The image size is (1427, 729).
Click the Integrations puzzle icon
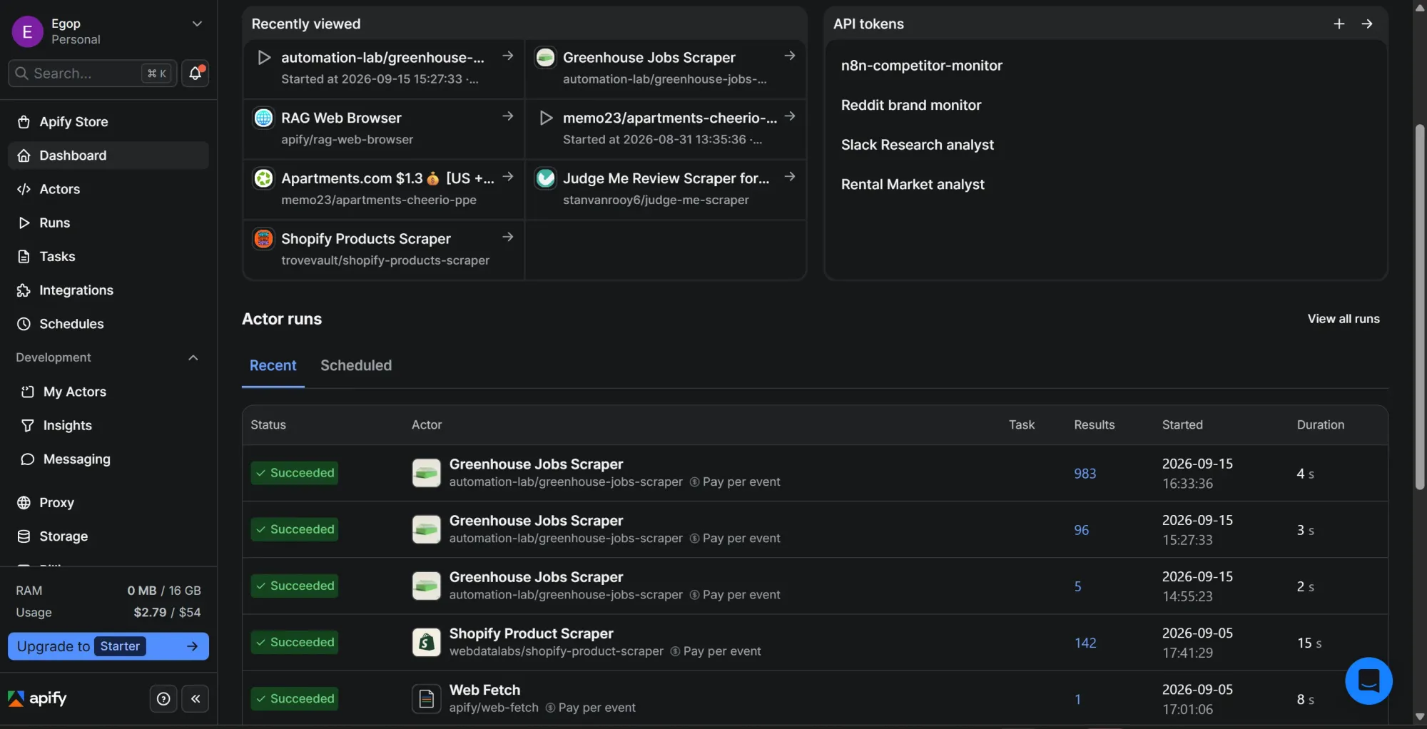[24, 290]
